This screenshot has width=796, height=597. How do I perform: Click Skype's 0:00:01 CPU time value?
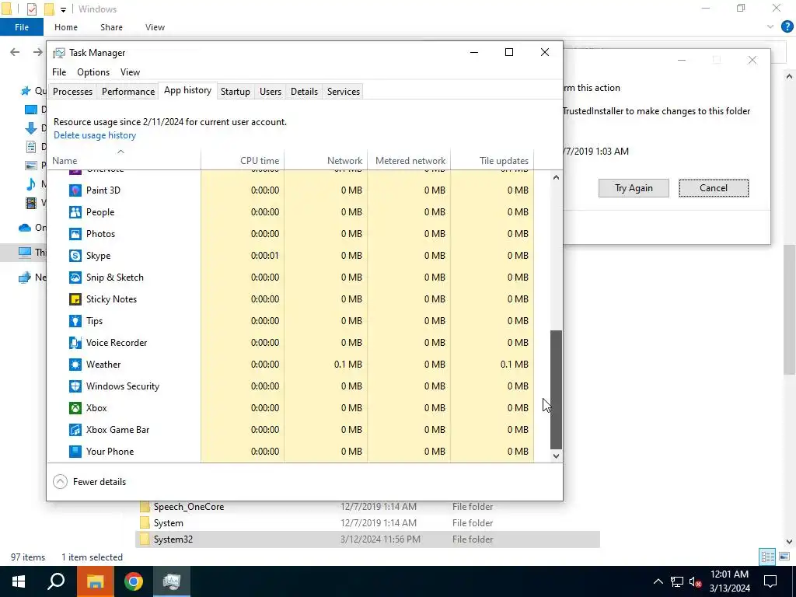(x=264, y=256)
